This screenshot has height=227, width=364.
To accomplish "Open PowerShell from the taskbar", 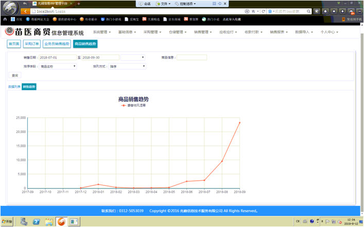I will pos(37,222).
